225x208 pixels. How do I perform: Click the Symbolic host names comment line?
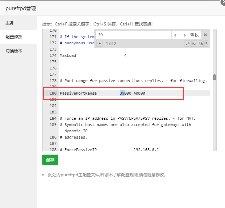(126, 125)
